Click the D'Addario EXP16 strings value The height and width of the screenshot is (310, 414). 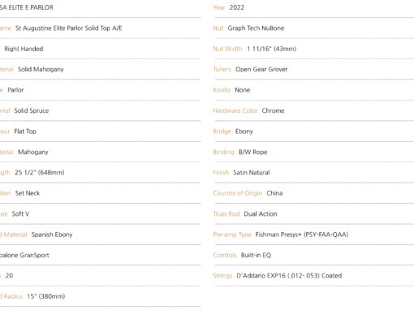click(289, 276)
